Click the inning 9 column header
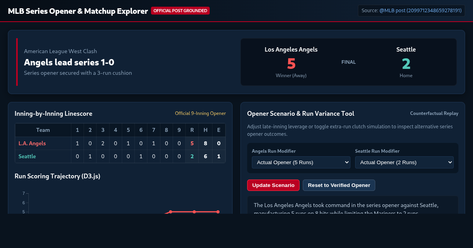Viewport: 473px width, 248px height. click(179, 130)
